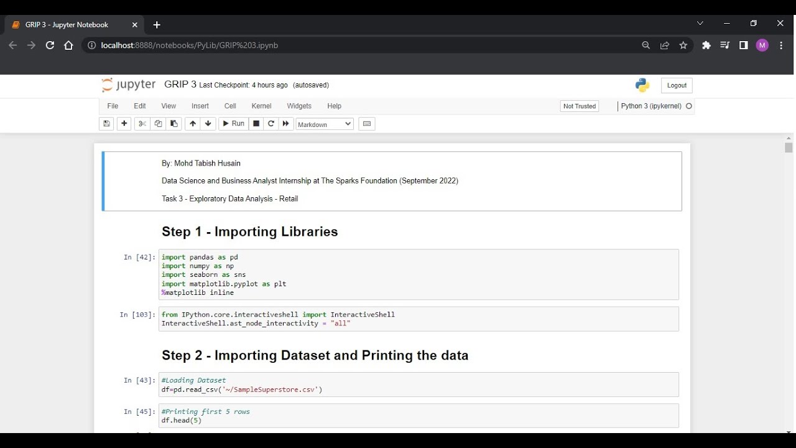Open the zoom magnifier icon in address bar
This screenshot has width=796, height=448.
pos(646,45)
